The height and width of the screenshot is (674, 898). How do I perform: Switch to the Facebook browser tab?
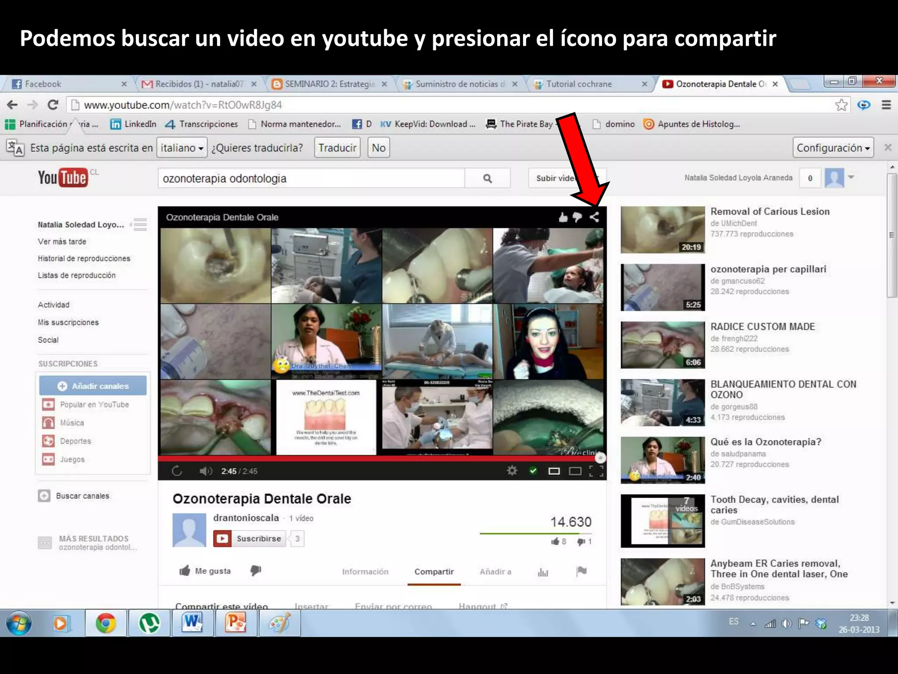click(43, 84)
